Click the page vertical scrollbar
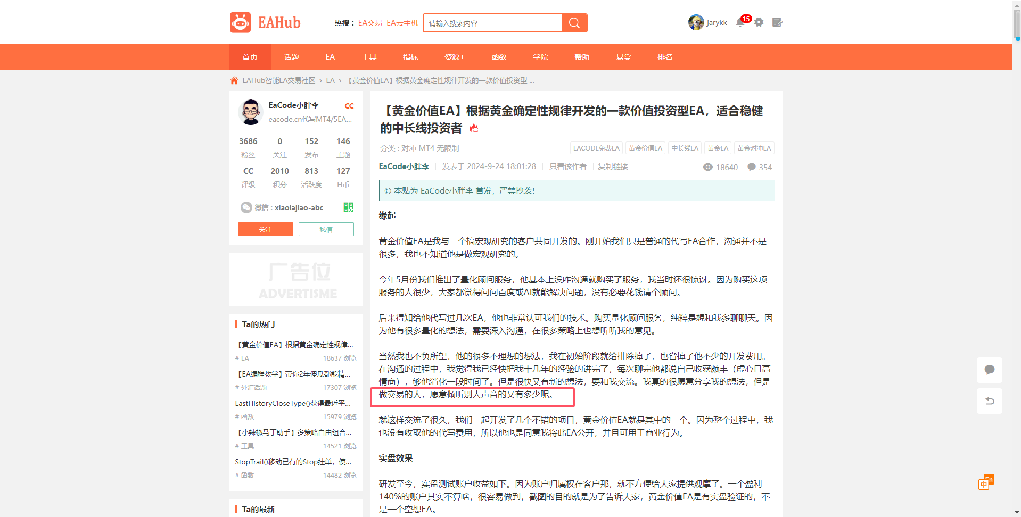 1017,24
